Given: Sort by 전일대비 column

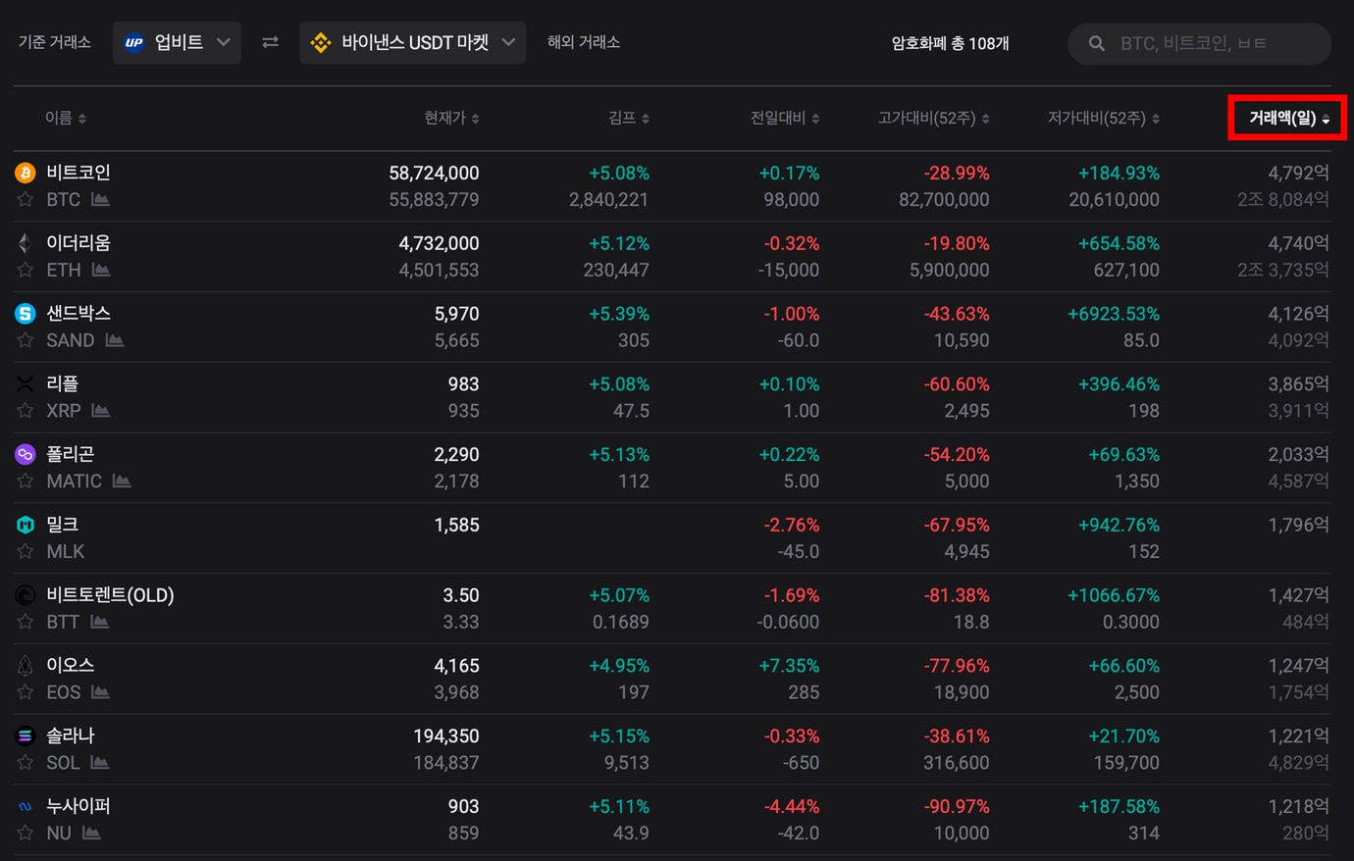Looking at the screenshot, I should pos(785,118).
